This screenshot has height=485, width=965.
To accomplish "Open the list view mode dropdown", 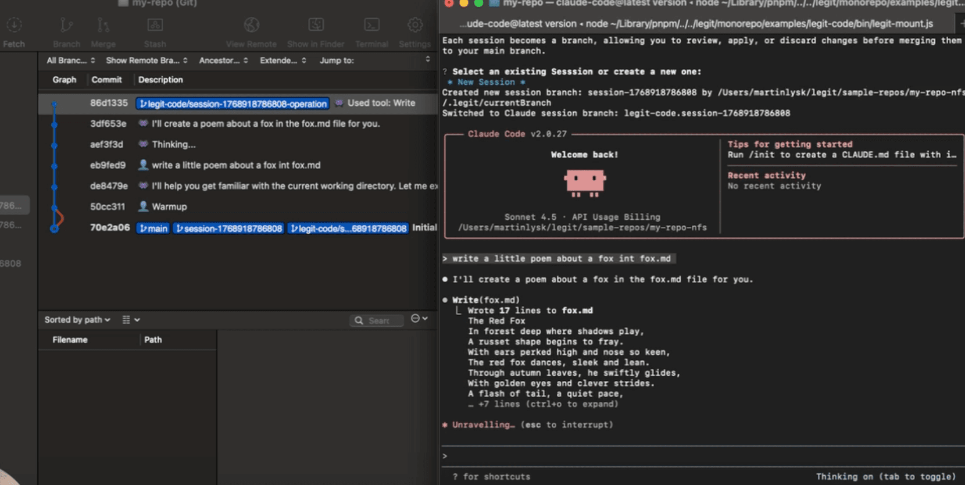I will pyautogui.click(x=131, y=320).
